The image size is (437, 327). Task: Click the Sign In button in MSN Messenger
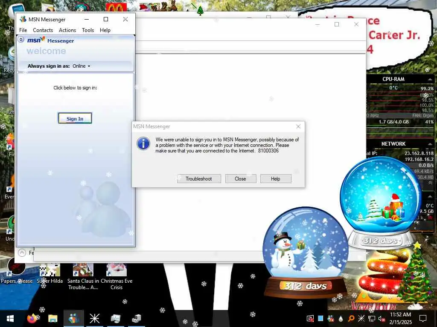point(75,118)
